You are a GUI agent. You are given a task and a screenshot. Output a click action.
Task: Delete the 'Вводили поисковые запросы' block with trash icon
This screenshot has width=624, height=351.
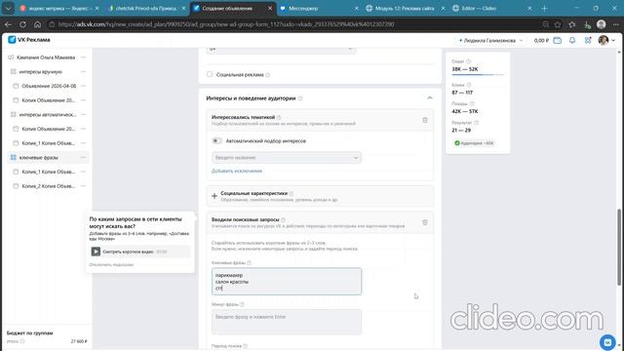pos(425,222)
